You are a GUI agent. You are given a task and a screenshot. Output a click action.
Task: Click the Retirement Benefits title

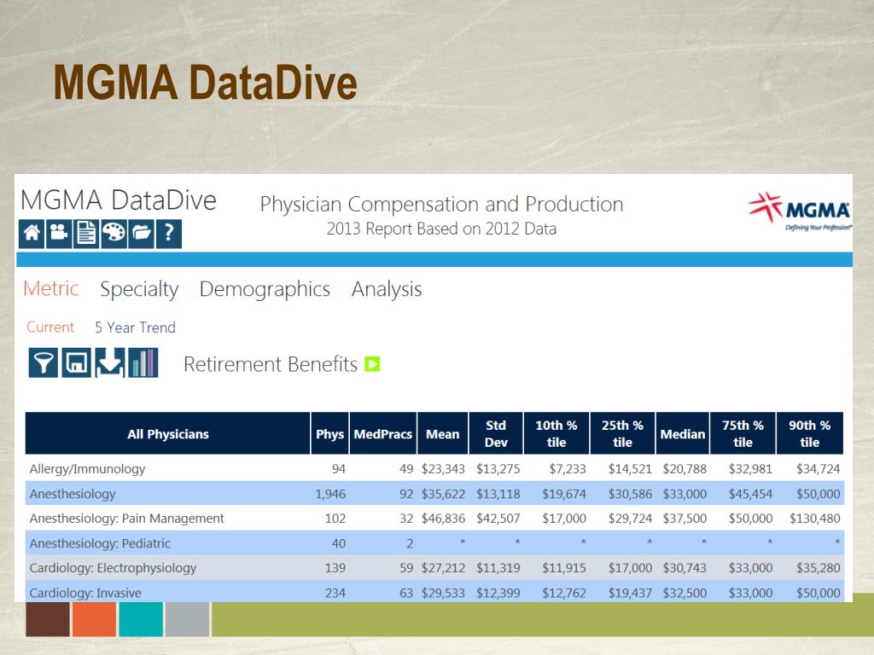click(x=271, y=364)
